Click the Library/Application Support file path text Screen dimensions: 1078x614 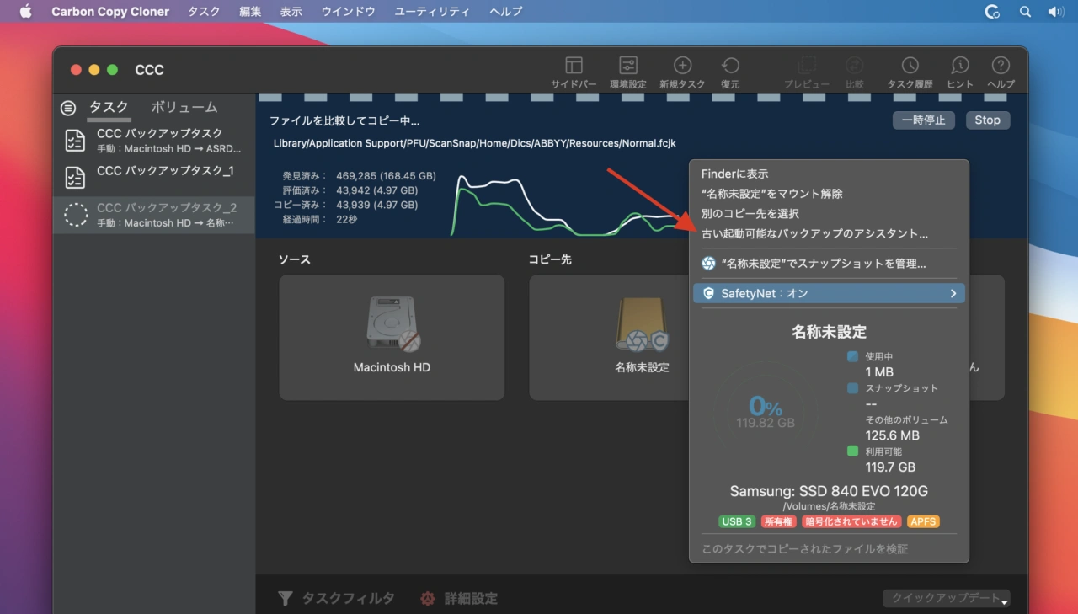click(x=475, y=143)
